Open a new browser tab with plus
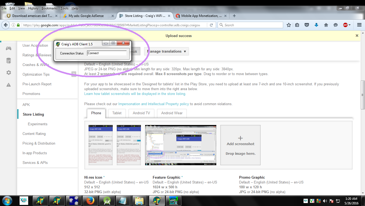The image size is (365, 206). [x=234, y=16]
